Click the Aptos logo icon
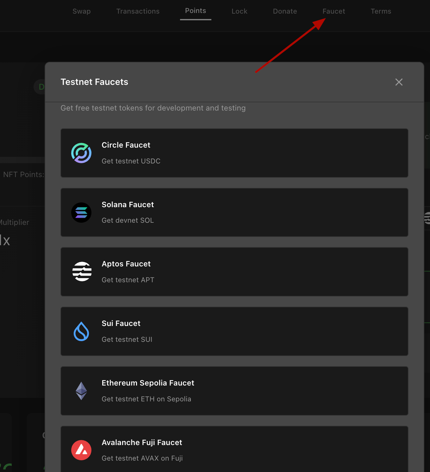430x472 pixels. (82, 271)
